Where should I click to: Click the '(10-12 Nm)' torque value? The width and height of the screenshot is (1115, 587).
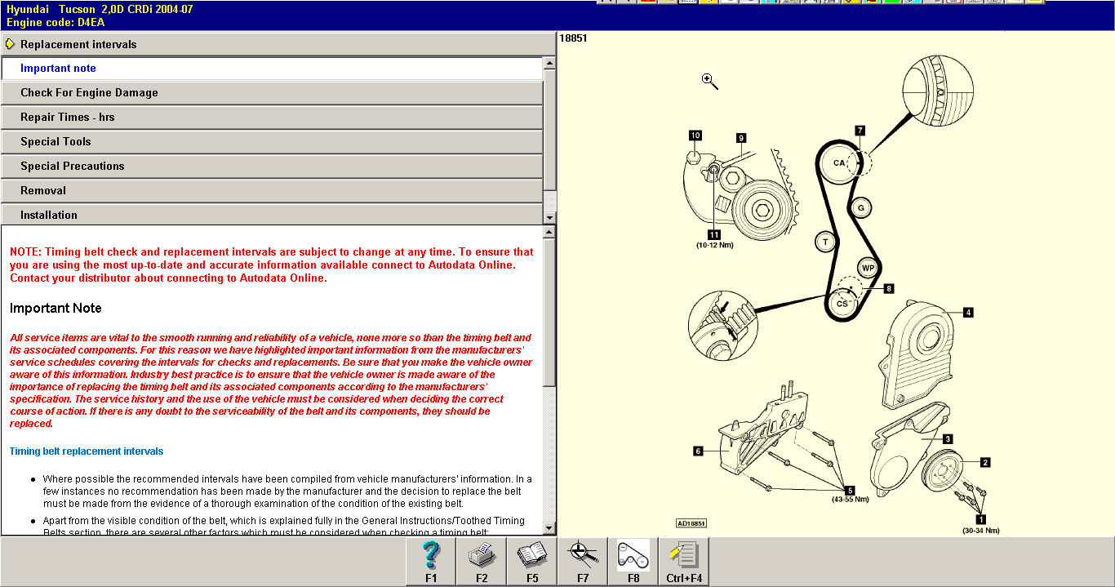point(714,245)
